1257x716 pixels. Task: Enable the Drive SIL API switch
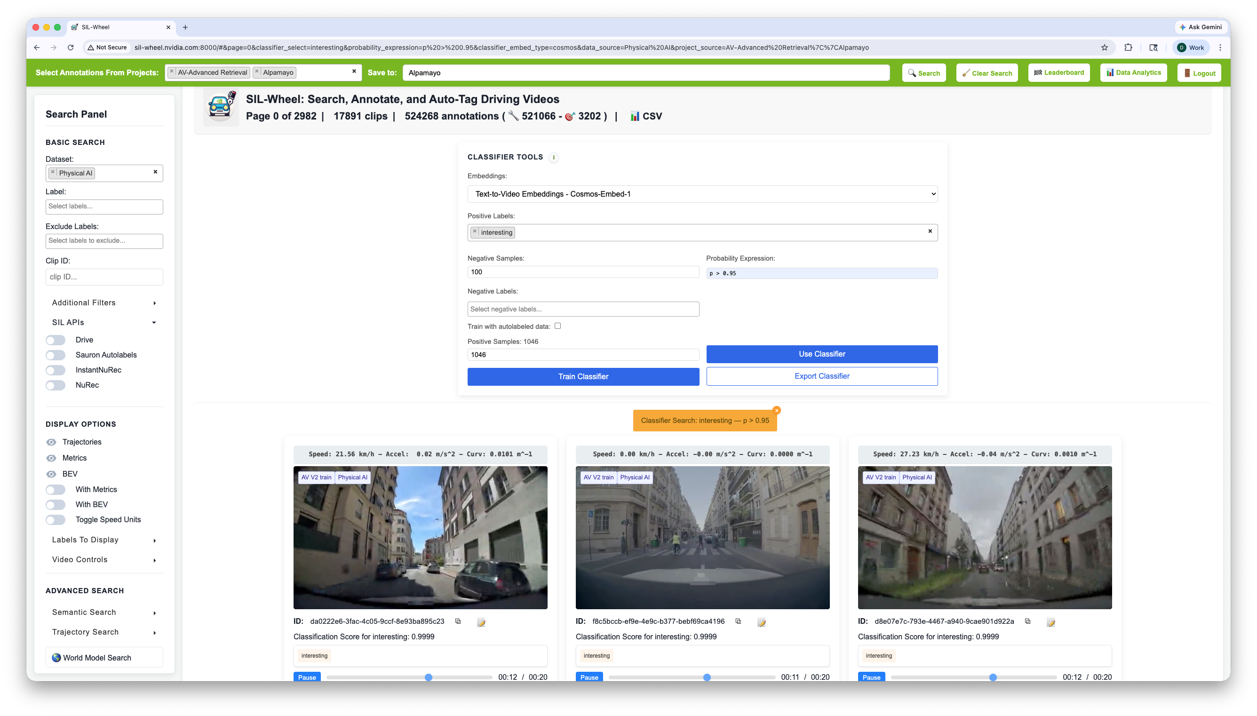point(56,340)
